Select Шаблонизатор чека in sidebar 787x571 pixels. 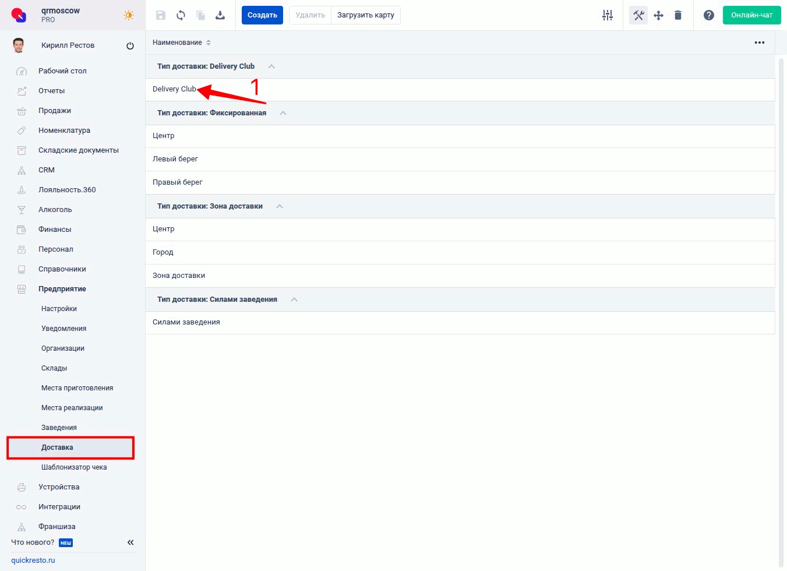tap(74, 467)
